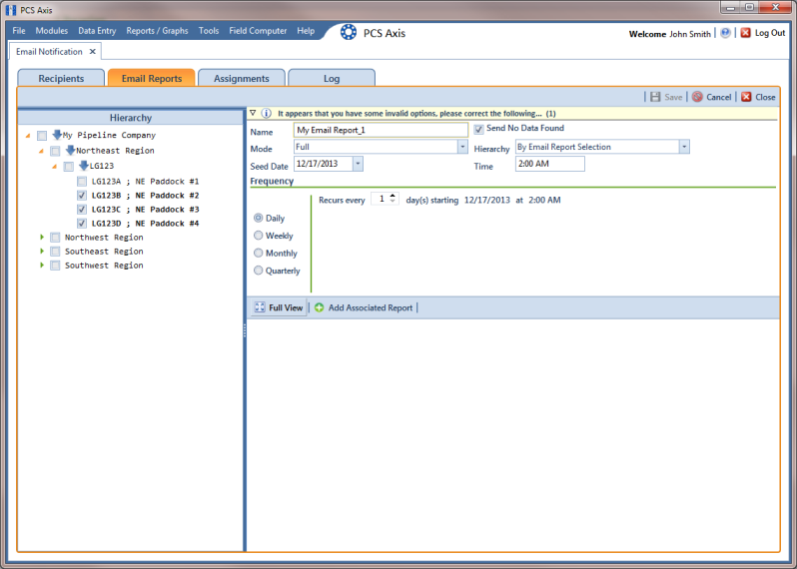This screenshot has height=569, width=797.
Task: Collapse the My Pipeline Company tree node
Action: (x=28, y=136)
